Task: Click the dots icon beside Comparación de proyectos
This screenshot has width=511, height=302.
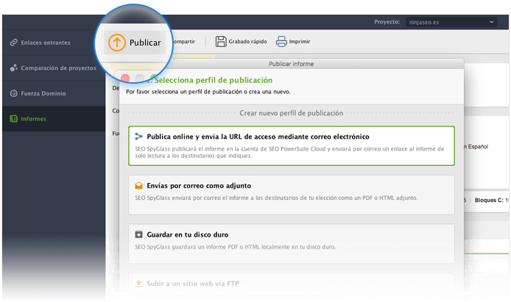Action: click(x=13, y=68)
